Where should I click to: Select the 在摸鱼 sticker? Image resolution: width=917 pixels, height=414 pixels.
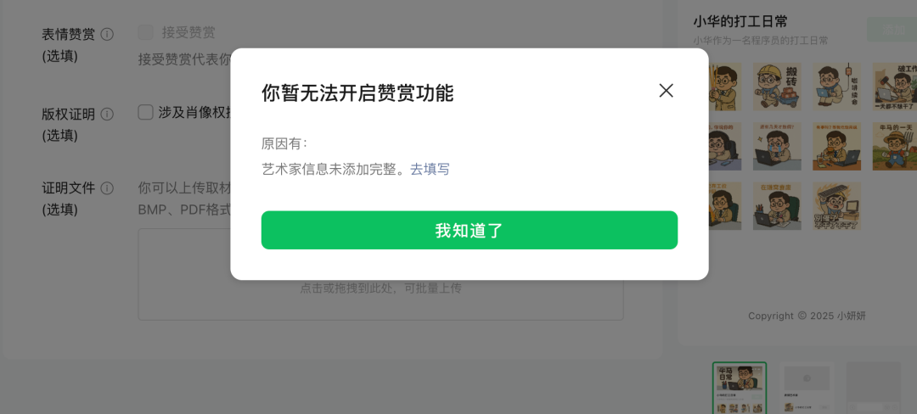click(x=777, y=206)
